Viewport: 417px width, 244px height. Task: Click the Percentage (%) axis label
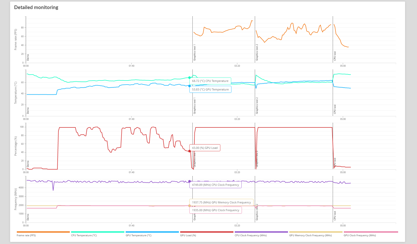click(x=16, y=146)
